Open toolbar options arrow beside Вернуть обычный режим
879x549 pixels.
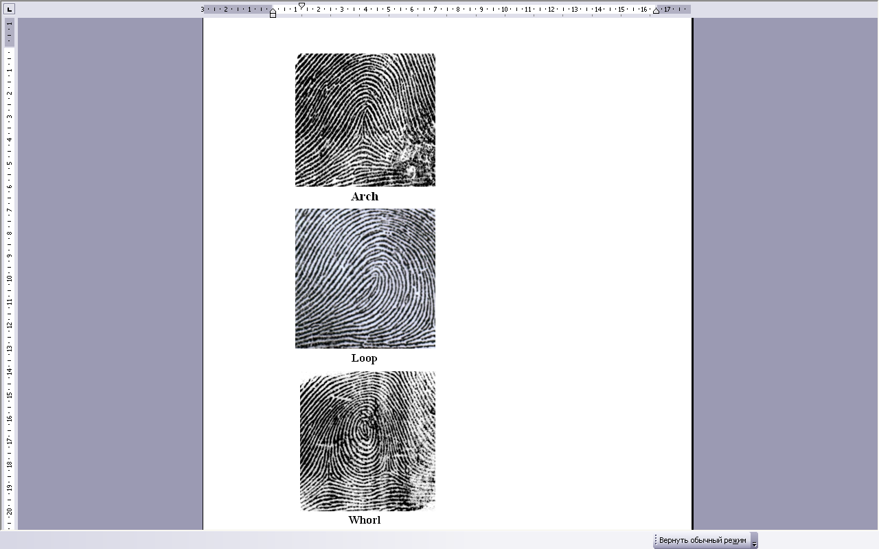click(x=754, y=541)
